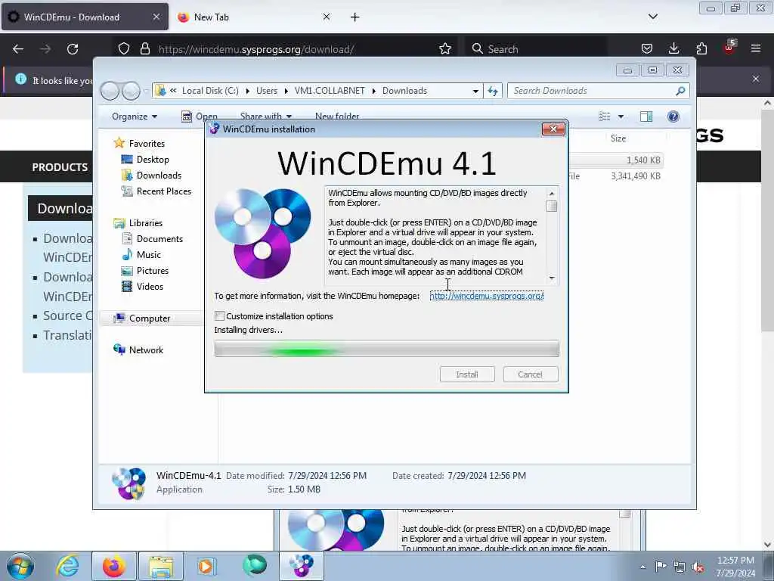Select Desktop under Favorites

(153, 160)
